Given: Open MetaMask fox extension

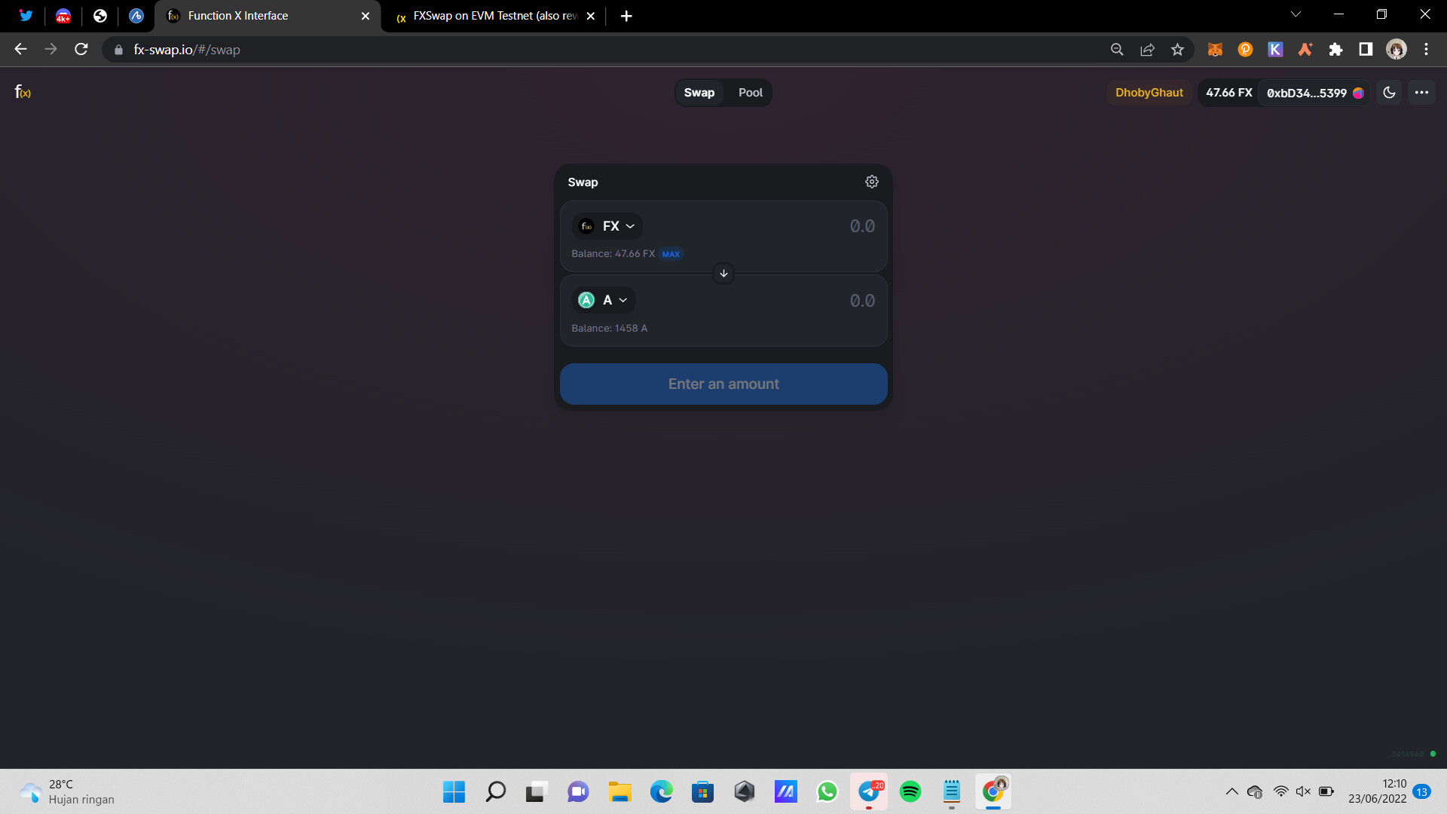Looking at the screenshot, I should (1215, 50).
